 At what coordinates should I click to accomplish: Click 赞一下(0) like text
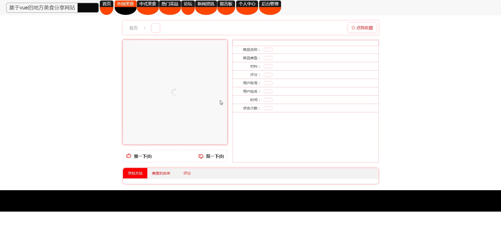point(143,156)
